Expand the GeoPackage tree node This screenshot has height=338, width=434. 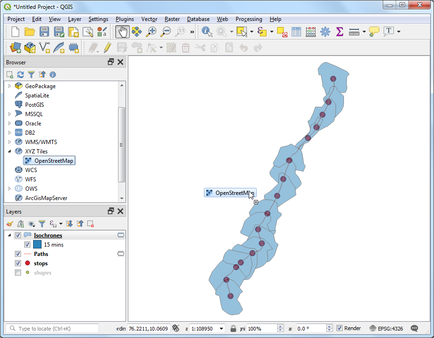10,86
